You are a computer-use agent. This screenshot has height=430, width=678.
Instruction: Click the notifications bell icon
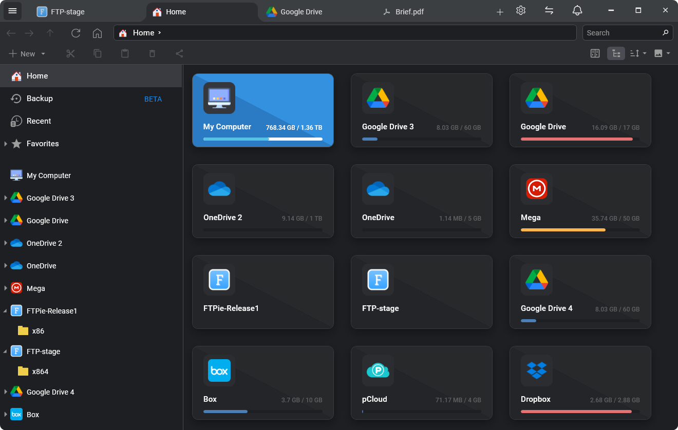coord(577,10)
